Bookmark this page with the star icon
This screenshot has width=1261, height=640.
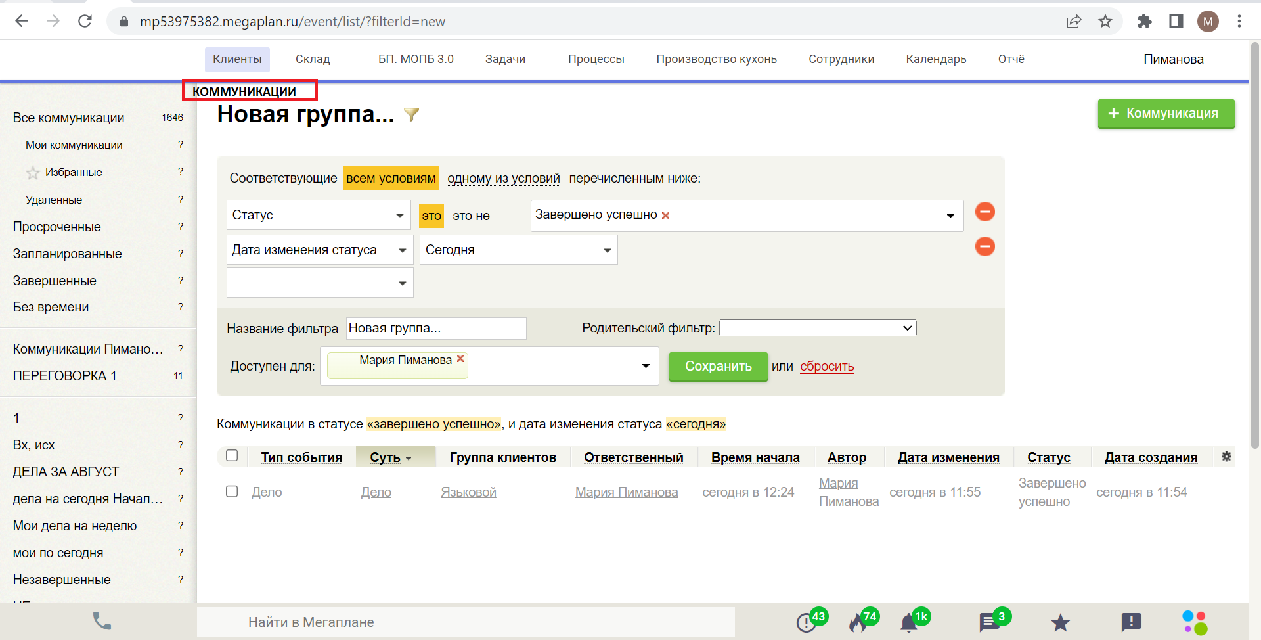point(1105,22)
